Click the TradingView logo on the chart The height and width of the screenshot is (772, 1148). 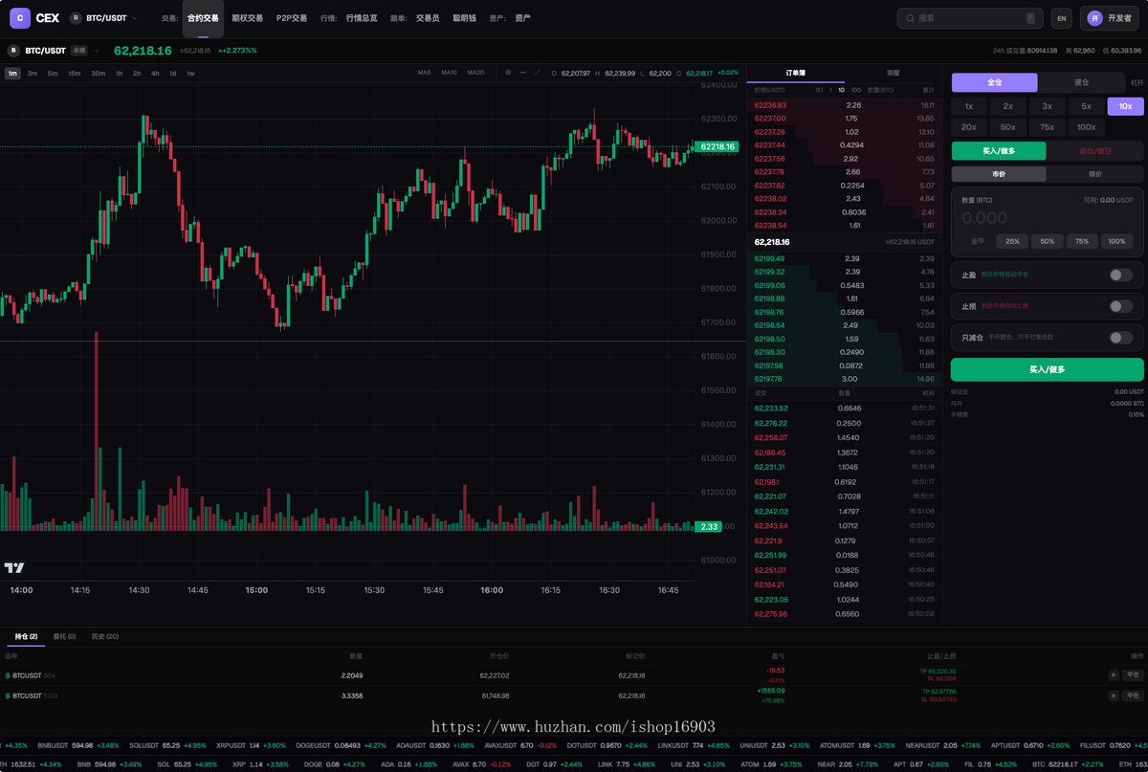click(13, 567)
